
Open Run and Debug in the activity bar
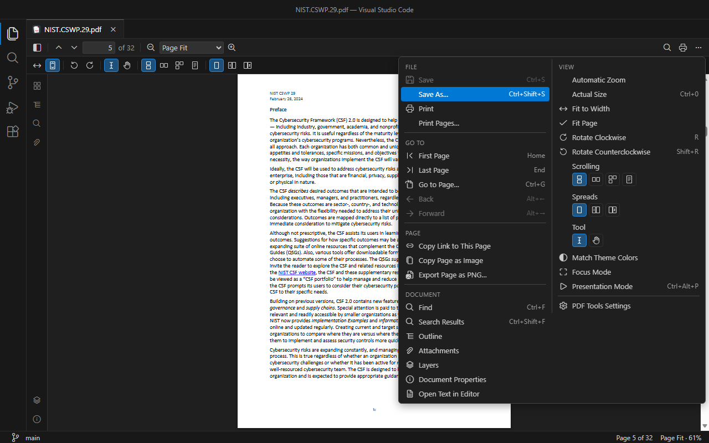click(13, 107)
